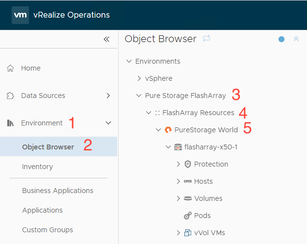Expand the Volumes tree node
The width and height of the screenshot is (307, 244).
tap(178, 198)
